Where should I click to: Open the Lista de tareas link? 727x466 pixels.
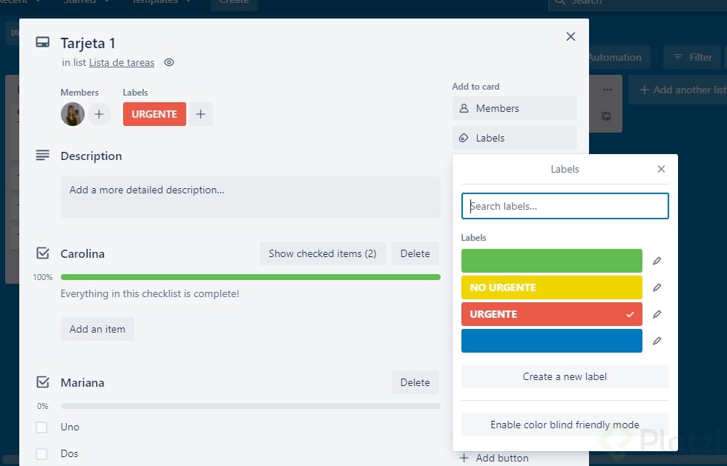point(122,63)
